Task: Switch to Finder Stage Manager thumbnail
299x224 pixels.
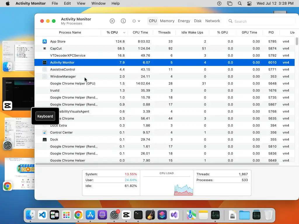Action: pyautogui.click(x=18, y=56)
